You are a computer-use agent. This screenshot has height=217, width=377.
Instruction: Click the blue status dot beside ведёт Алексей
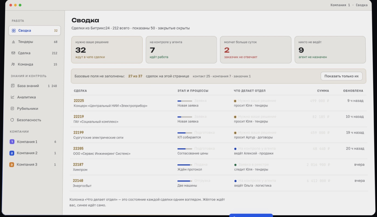pyautogui.click(x=235, y=149)
